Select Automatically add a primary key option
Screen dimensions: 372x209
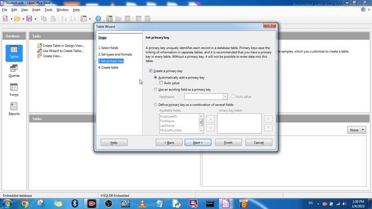pyautogui.click(x=155, y=77)
